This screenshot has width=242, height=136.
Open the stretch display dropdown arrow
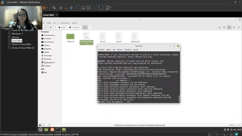click(111, 8)
